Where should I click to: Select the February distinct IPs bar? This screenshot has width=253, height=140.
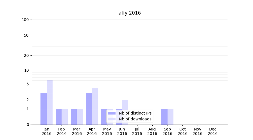click(x=58, y=117)
